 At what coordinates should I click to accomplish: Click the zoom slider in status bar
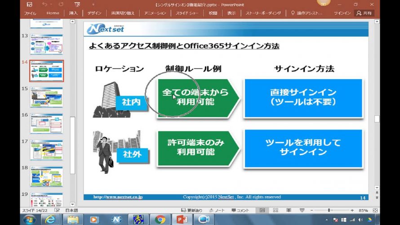point(332,210)
